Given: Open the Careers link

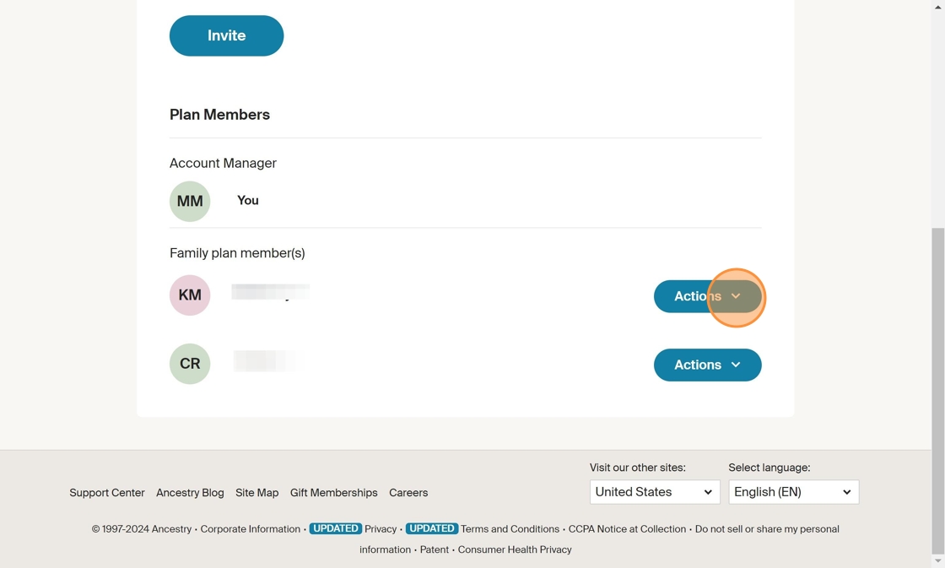Looking at the screenshot, I should click(408, 493).
